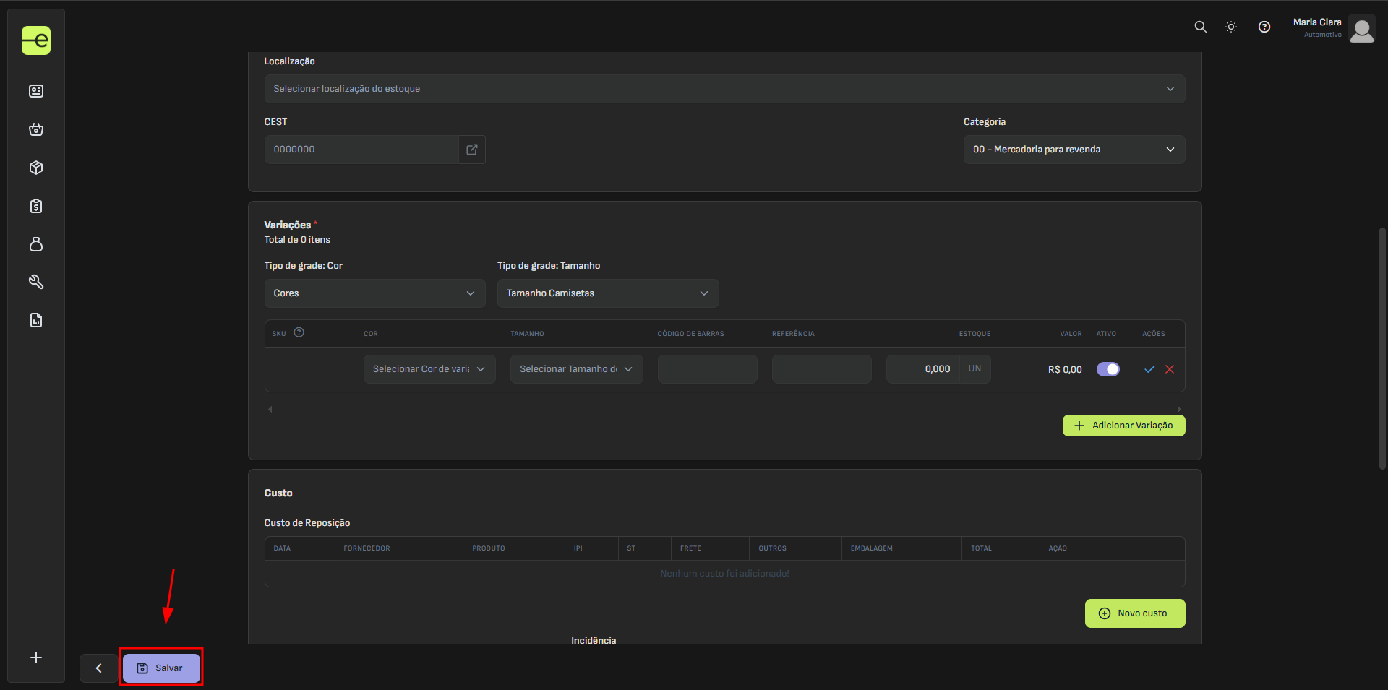The image size is (1388, 690).
Task: Click the Adicionar Variação button
Action: coord(1123,426)
